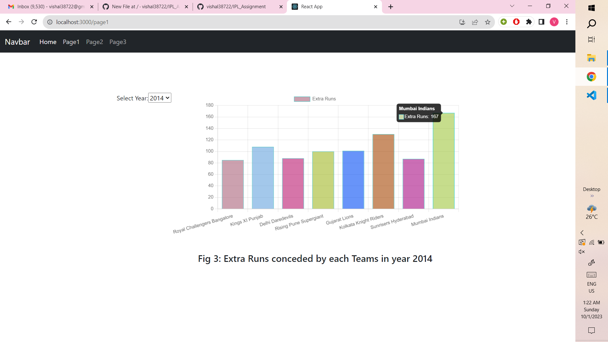
Task: Click the Kolkata Knight Riders bar
Action: (x=383, y=172)
